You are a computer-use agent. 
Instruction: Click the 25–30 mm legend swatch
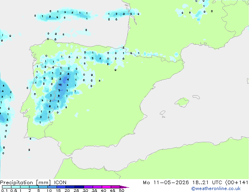pos(79,187)
